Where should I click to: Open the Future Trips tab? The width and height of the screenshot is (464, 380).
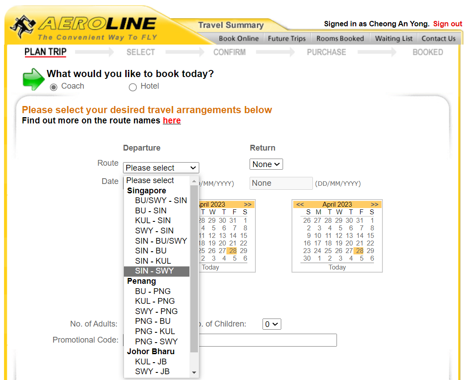pos(287,38)
